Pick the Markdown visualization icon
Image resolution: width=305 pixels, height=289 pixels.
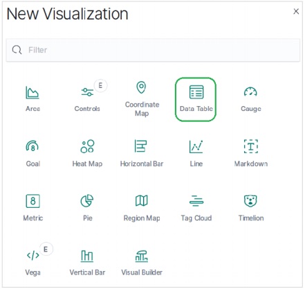[x=251, y=146]
